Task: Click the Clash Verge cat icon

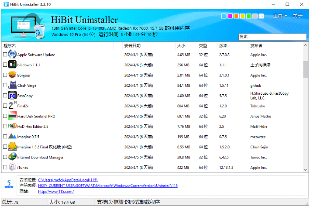Action: coord(12,85)
